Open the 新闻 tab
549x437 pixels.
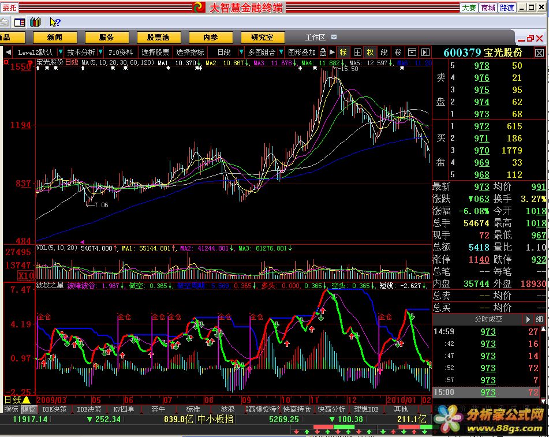pyautogui.click(x=55, y=38)
